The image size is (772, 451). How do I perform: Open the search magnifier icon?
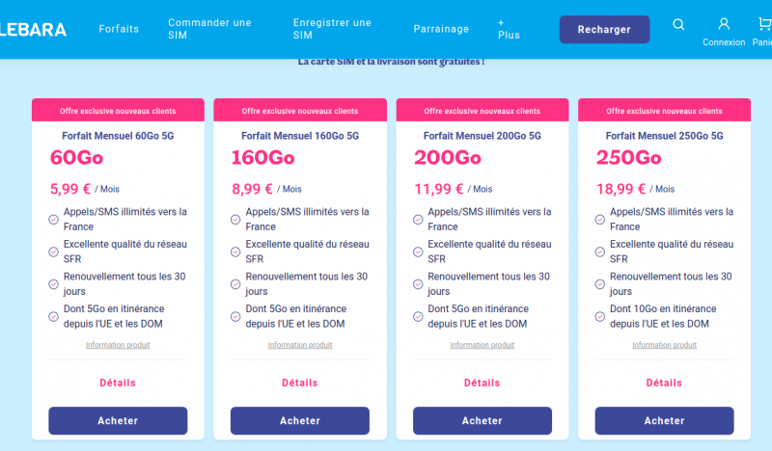[679, 25]
